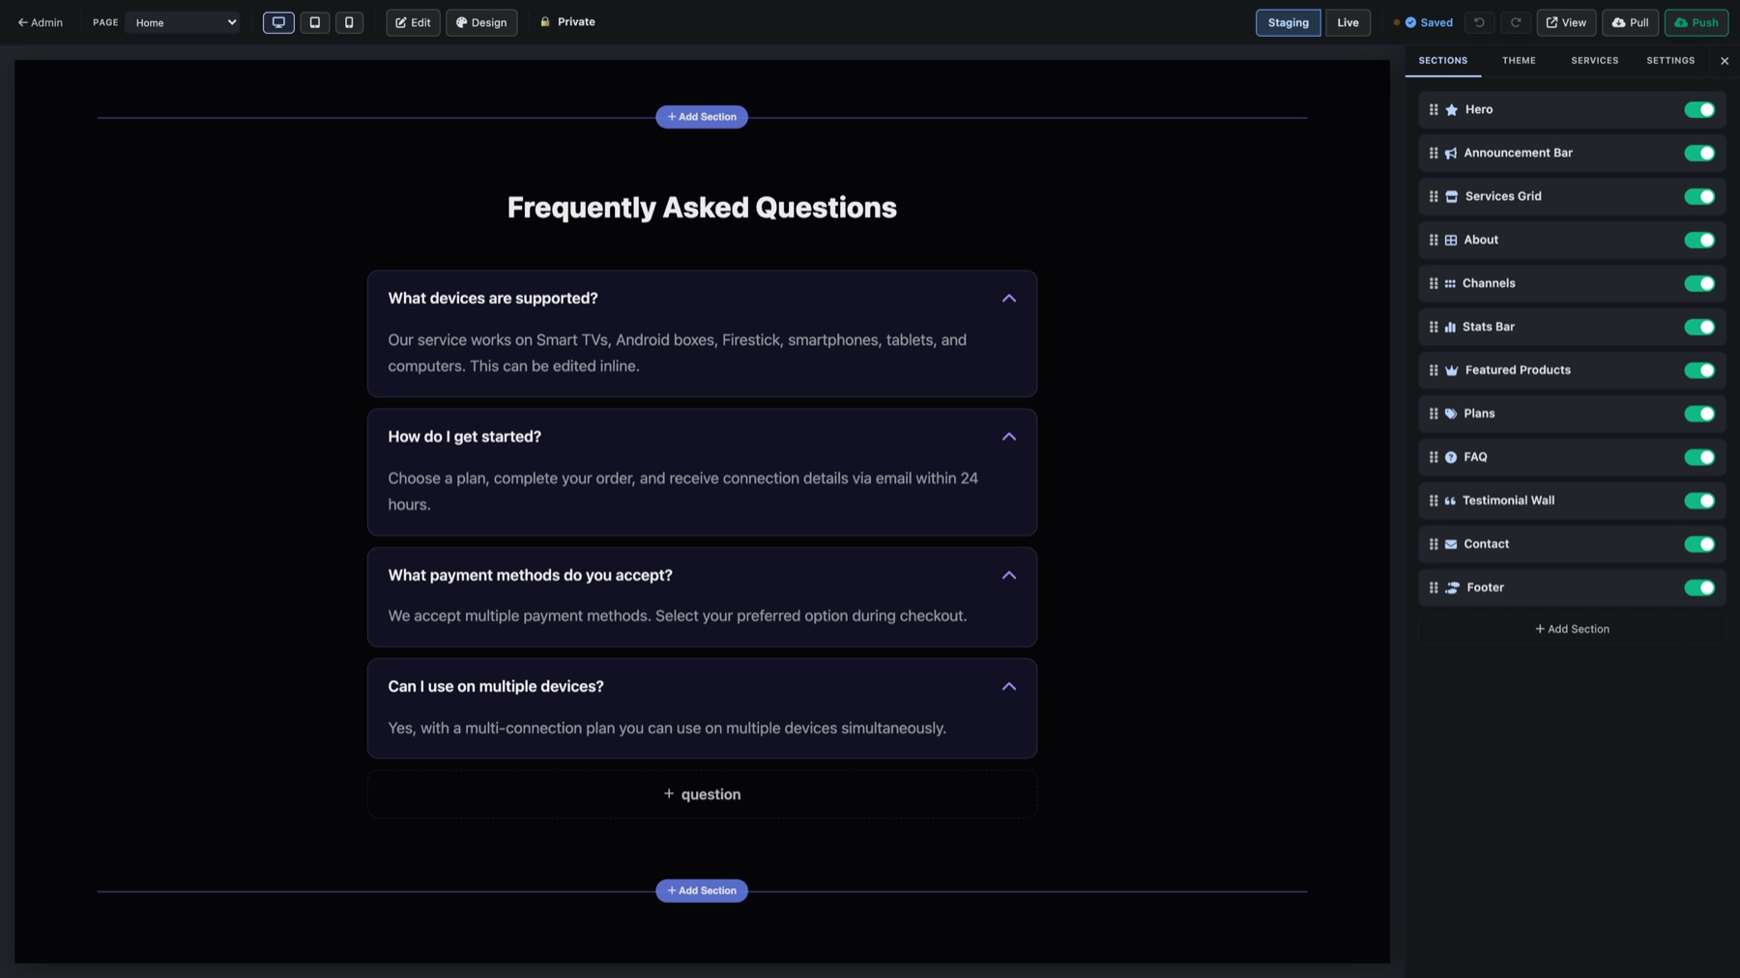Grab the Footer row drag handle
The height and width of the screenshot is (978, 1740).
[1434, 589]
